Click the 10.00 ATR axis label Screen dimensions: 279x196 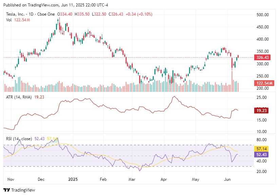coord(262,132)
